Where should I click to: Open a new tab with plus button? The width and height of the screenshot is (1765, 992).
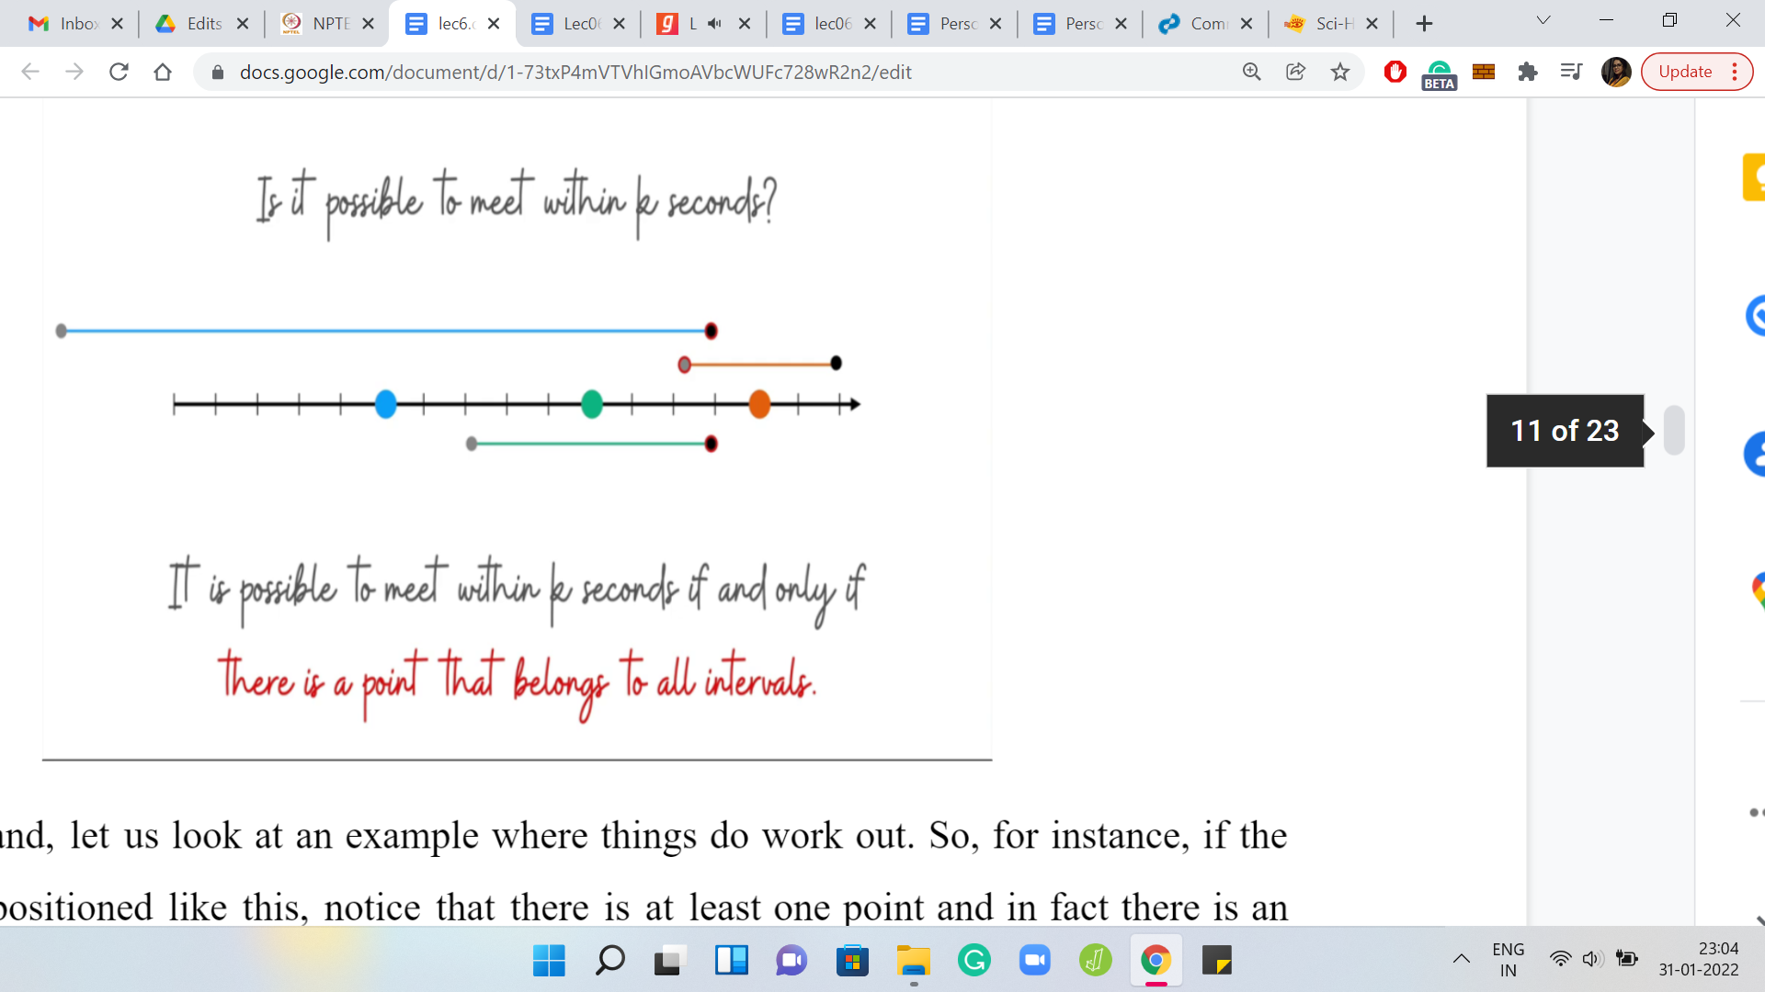tap(1424, 24)
